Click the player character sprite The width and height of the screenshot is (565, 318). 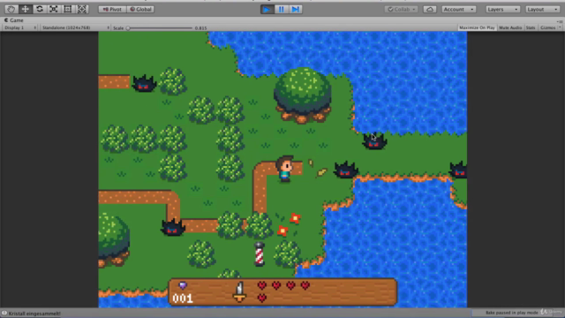(x=284, y=169)
